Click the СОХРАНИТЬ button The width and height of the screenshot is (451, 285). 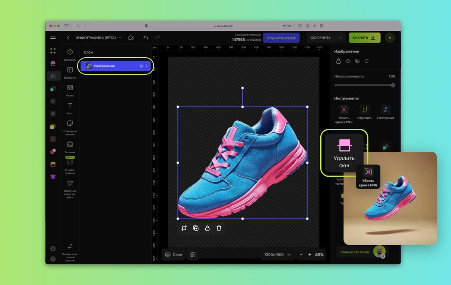321,38
